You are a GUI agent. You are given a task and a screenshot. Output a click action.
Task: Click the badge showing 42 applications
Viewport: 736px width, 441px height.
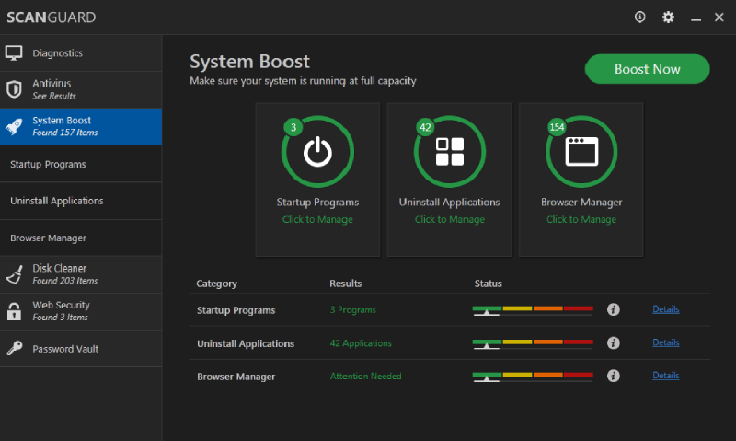point(425,127)
